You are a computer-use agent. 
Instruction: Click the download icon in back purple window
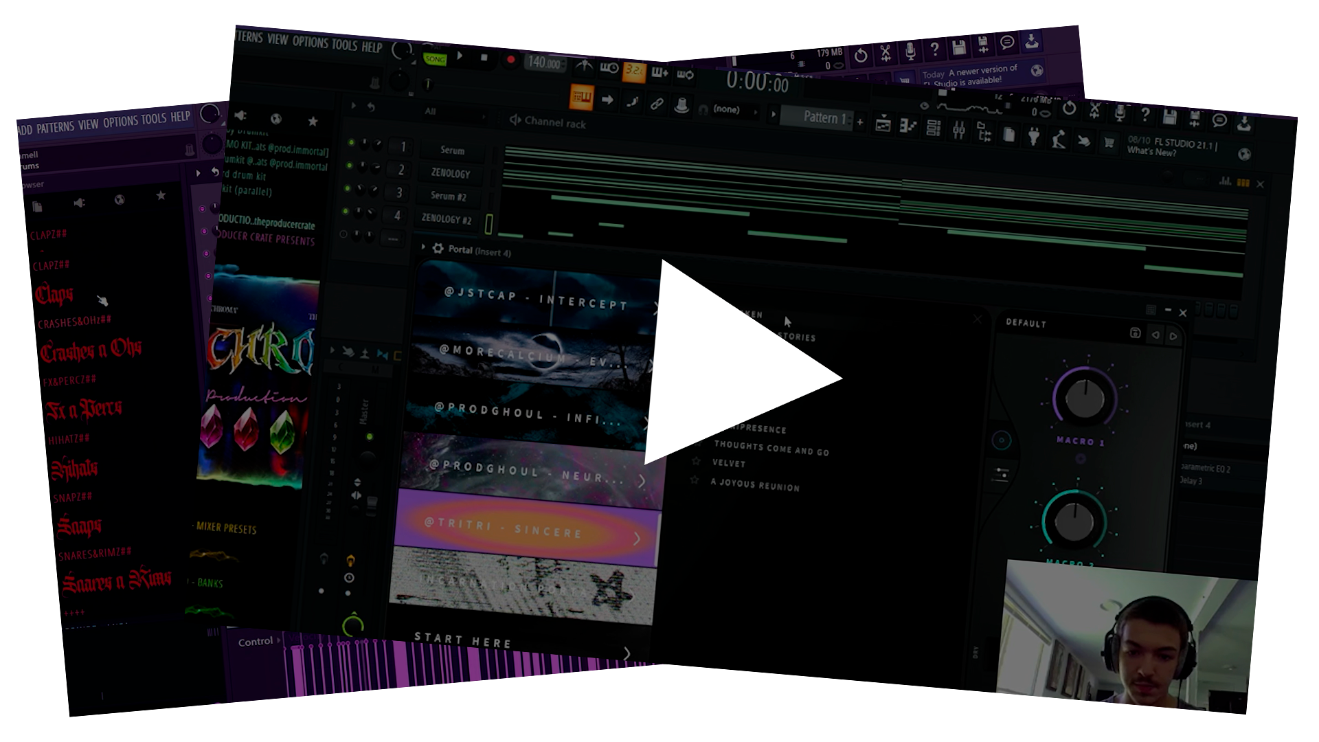(1031, 41)
